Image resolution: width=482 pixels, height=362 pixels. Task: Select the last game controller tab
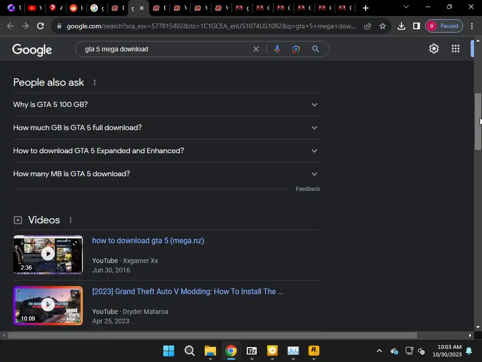pos(345,8)
